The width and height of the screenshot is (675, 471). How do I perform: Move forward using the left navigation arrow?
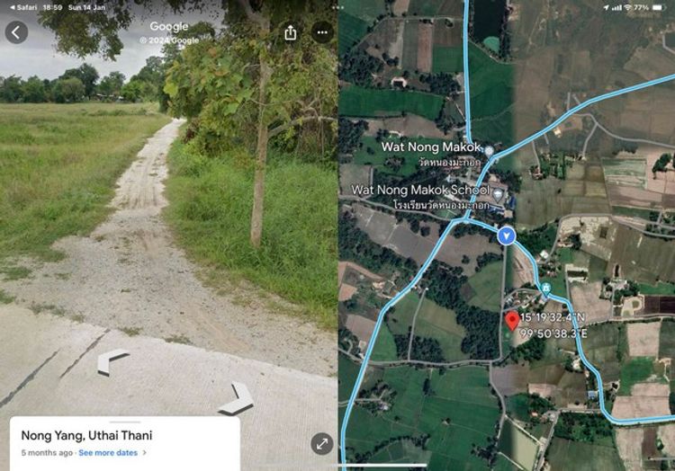click(x=112, y=361)
